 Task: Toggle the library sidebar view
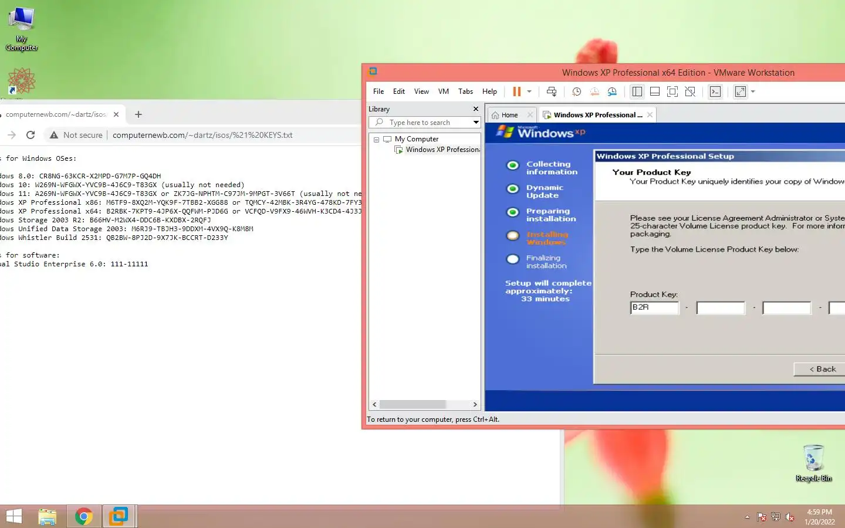tap(637, 92)
